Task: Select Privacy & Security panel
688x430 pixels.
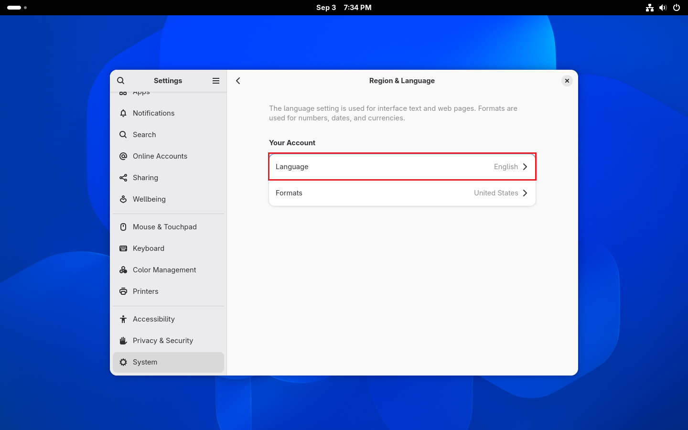Action: [168, 341]
